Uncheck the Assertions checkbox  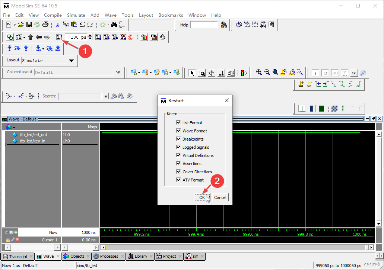[x=178, y=163]
